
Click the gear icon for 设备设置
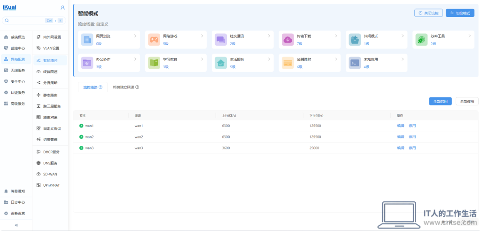(x=6, y=213)
